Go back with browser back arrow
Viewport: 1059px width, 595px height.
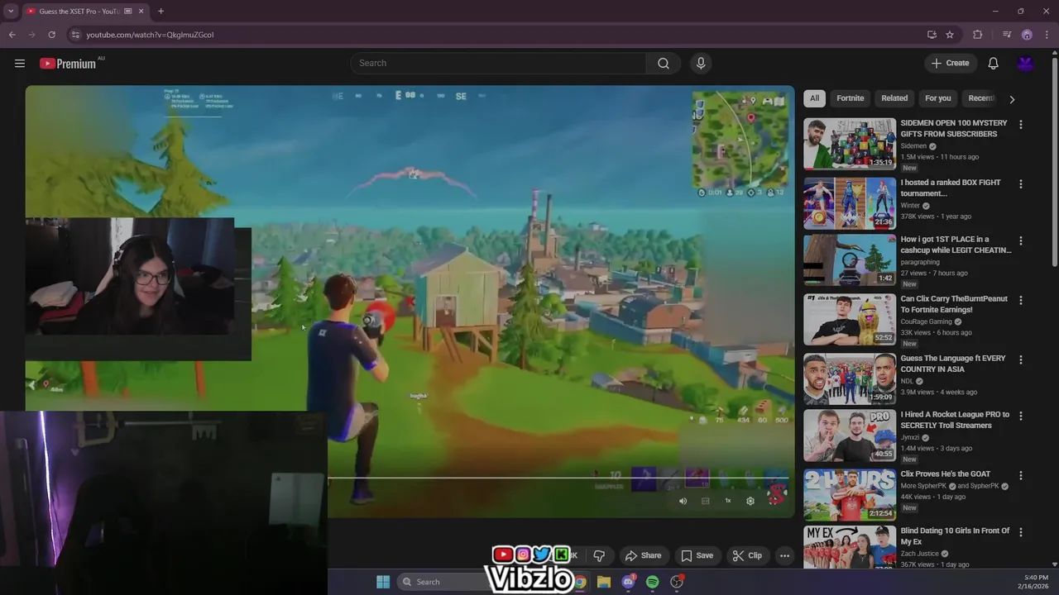click(12, 35)
